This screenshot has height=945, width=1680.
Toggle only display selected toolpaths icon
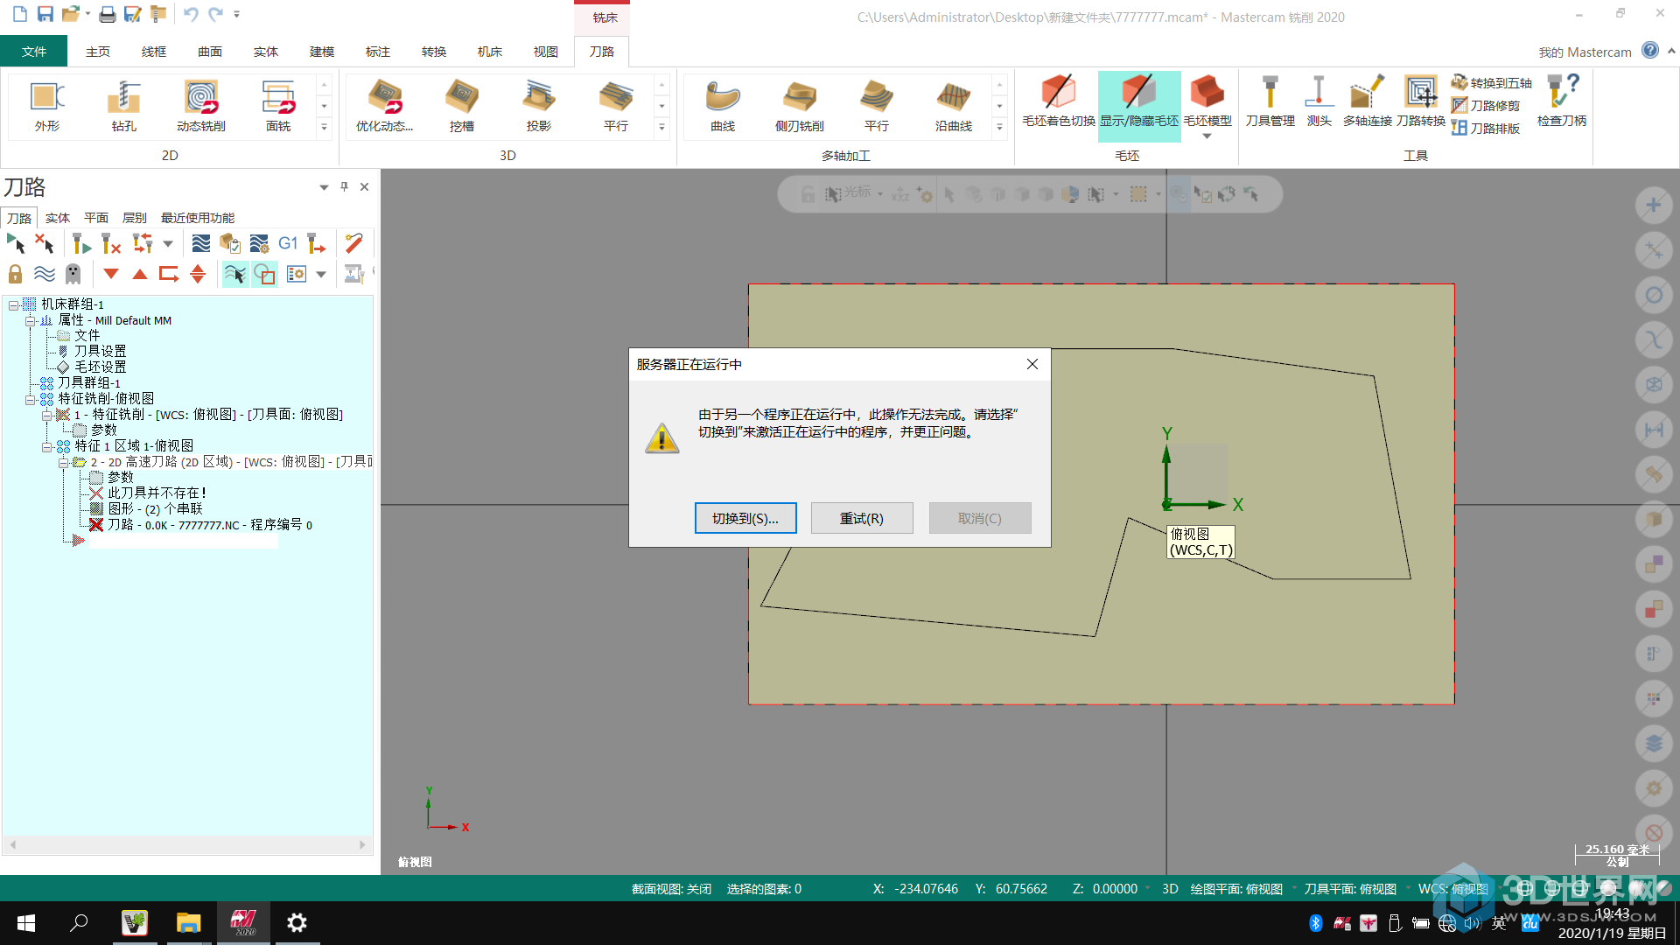click(x=234, y=274)
